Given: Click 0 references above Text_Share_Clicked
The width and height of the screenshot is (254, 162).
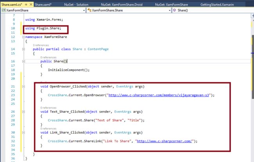Looking at the screenshot, I should point(48,108).
